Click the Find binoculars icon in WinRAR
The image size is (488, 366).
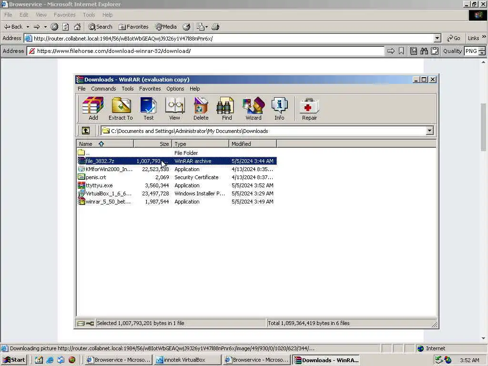pyautogui.click(x=226, y=109)
